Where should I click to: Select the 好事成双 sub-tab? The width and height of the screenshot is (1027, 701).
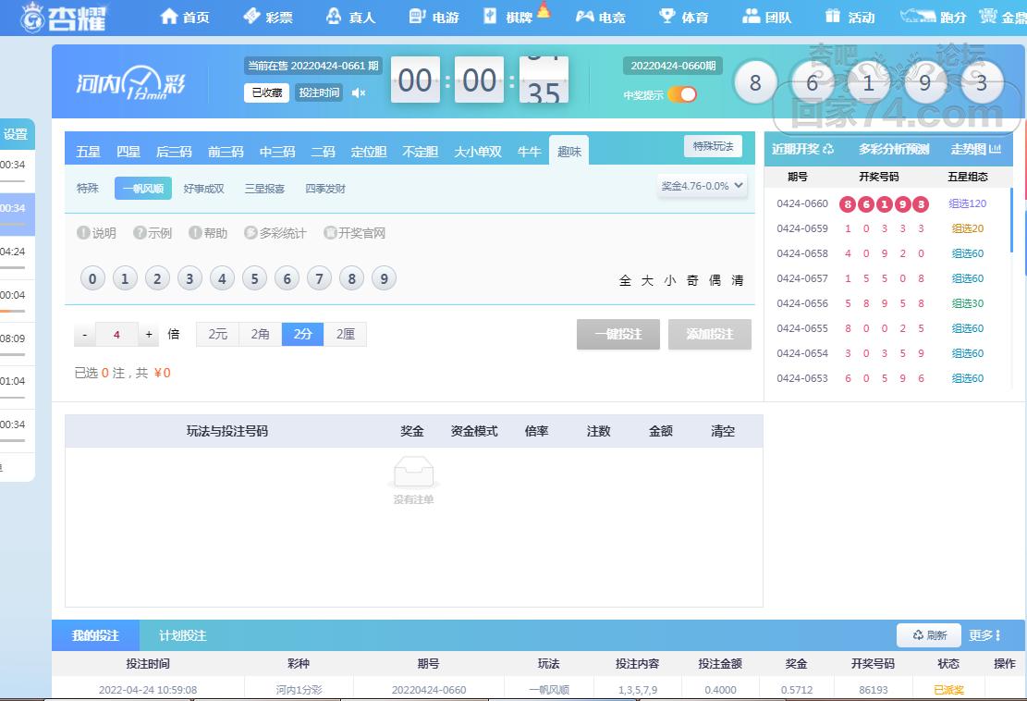[203, 189]
